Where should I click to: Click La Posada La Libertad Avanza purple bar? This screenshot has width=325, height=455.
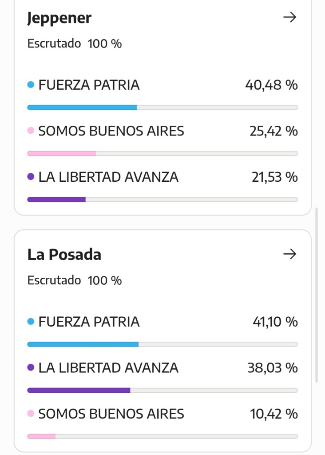(x=79, y=390)
